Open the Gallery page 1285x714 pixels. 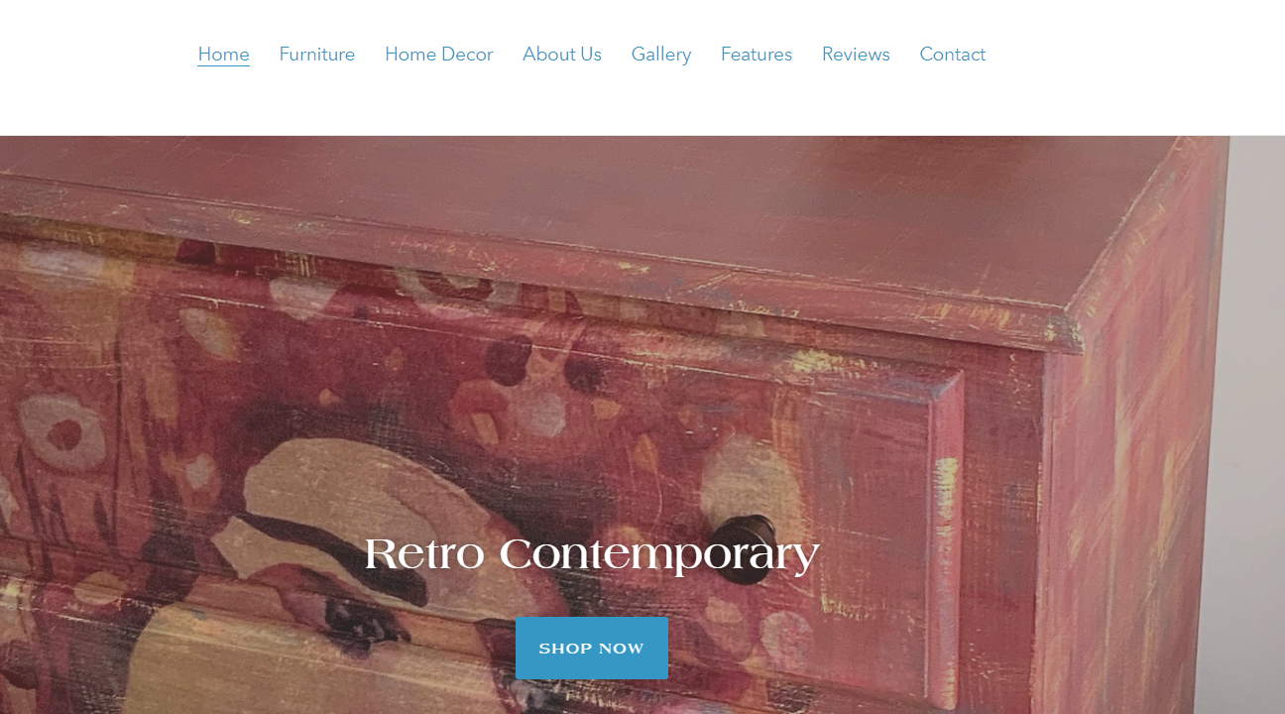click(x=661, y=55)
